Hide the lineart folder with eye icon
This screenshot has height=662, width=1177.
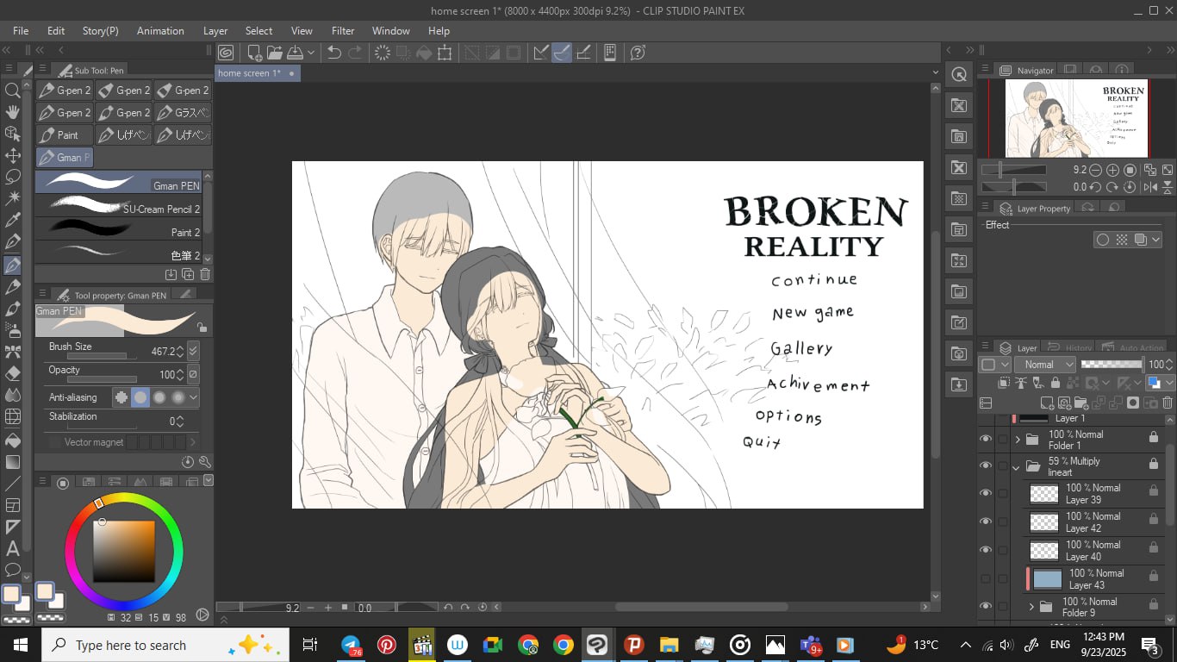(x=986, y=466)
